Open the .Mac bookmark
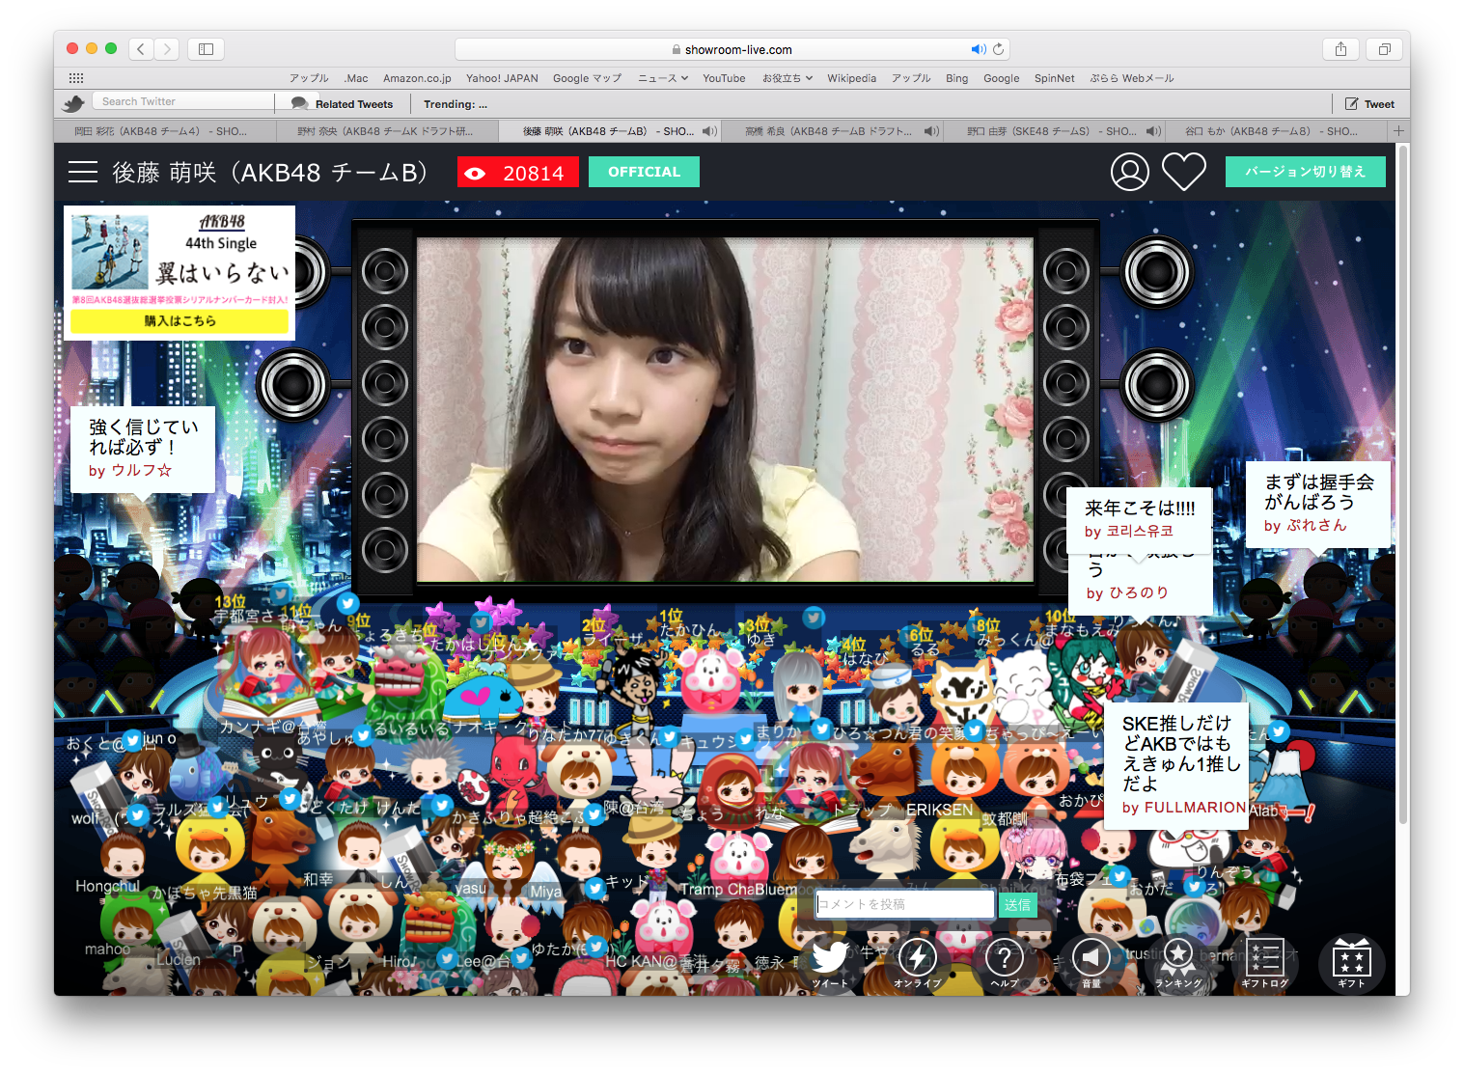The image size is (1464, 1073). point(356,78)
